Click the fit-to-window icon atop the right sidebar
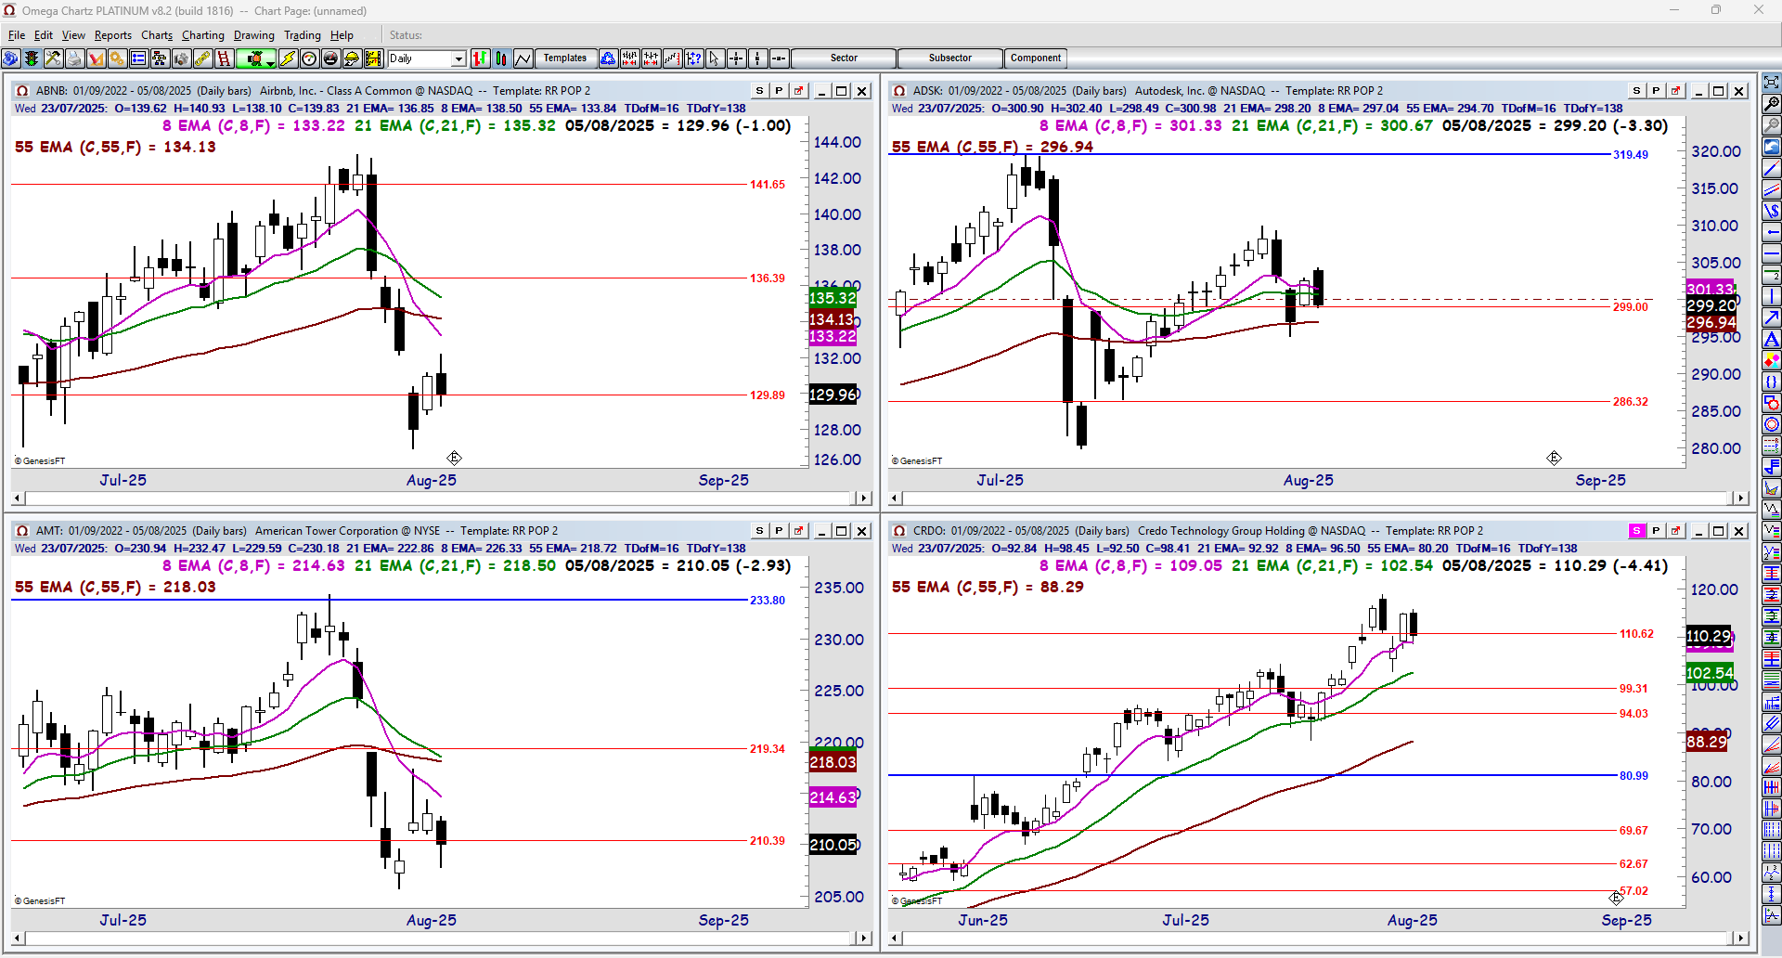This screenshot has width=1782, height=958. (x=1772, y=83)
